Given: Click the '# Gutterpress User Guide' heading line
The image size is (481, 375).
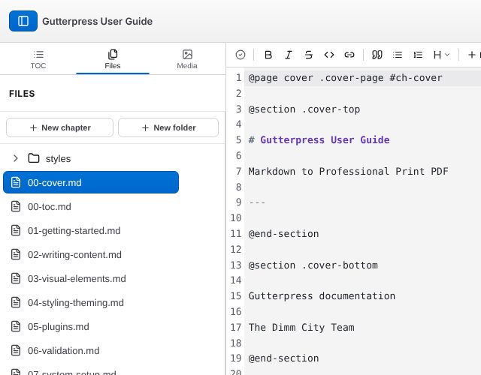Looking at the screenshot, I should 319,140.
